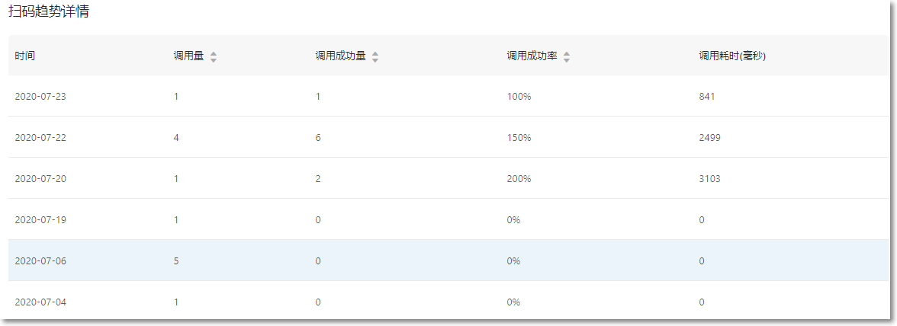Click the 调用耗时(毫秒) column header
The image size is (897, 326).
[x=732, y=56]
